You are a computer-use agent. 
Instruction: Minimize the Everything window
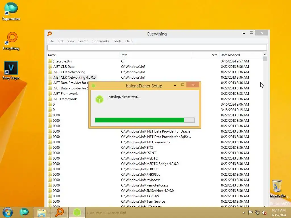click(244, 33)
